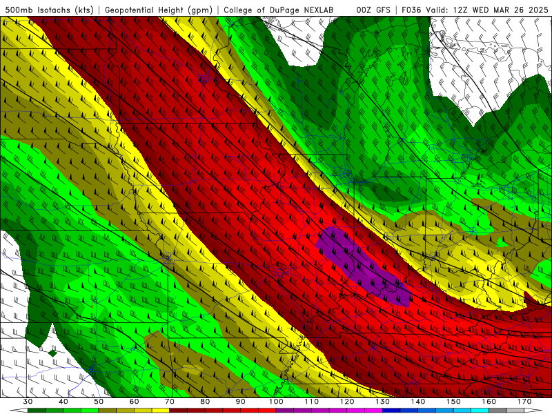Click the 50 knot scale label
This screenshot has height=414, width=552.
pos(99,402)
